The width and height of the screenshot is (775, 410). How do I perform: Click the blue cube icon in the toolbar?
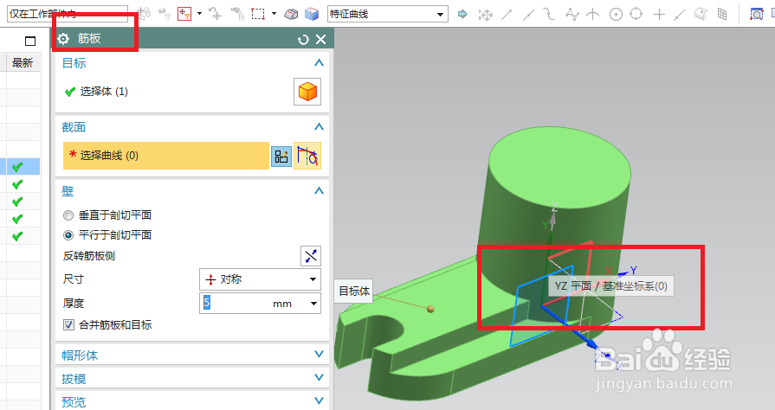coord(312,15)
